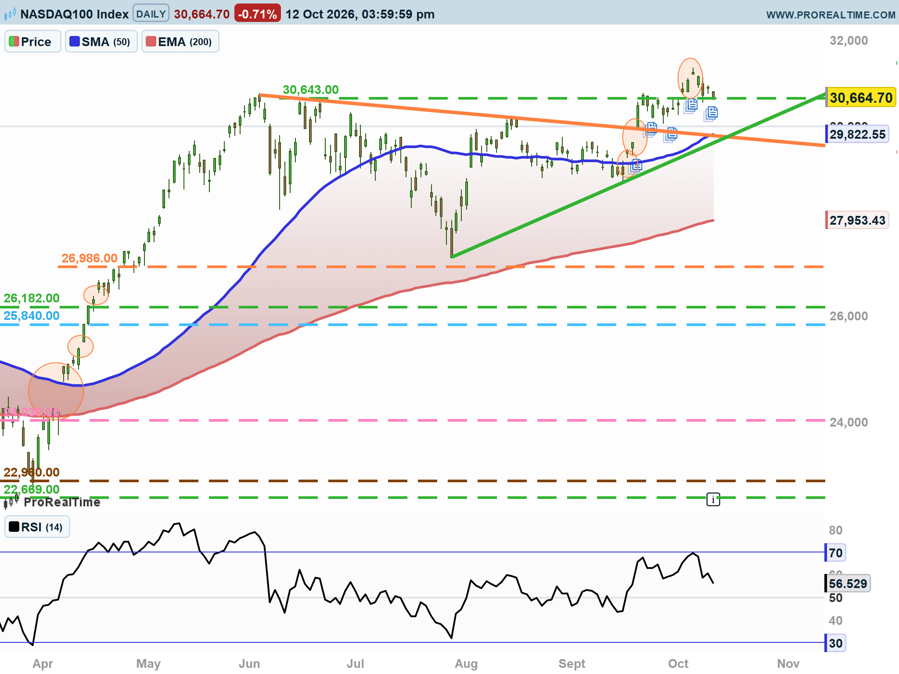The height and width of the screenshot is (674, 899).
Task: Select the Price legend button
Action: click(x=33, y=42)
